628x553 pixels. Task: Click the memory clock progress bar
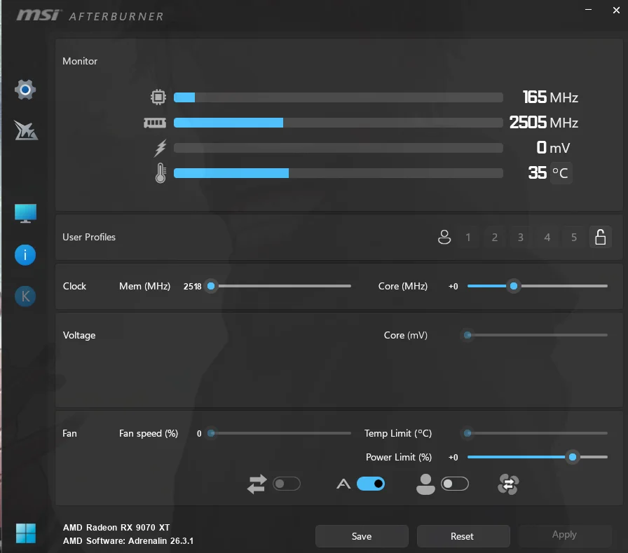[339, 123]
